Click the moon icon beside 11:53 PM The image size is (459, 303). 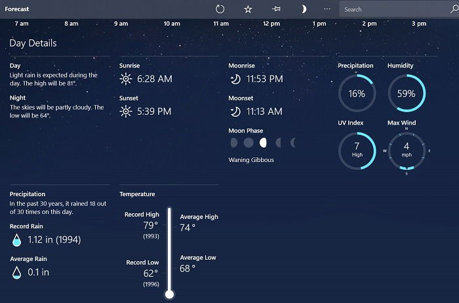point(235,79)
